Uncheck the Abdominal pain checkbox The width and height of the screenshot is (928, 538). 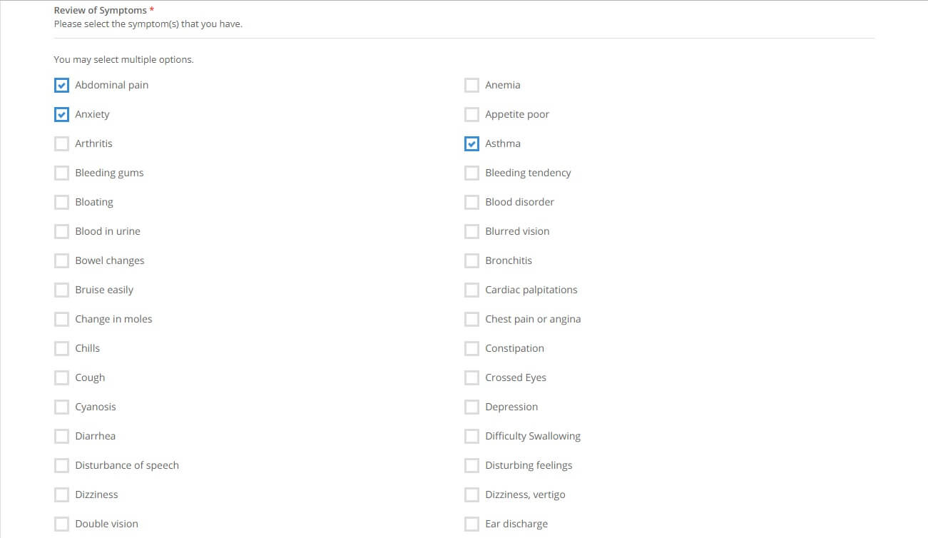click(x=61, y=85)
